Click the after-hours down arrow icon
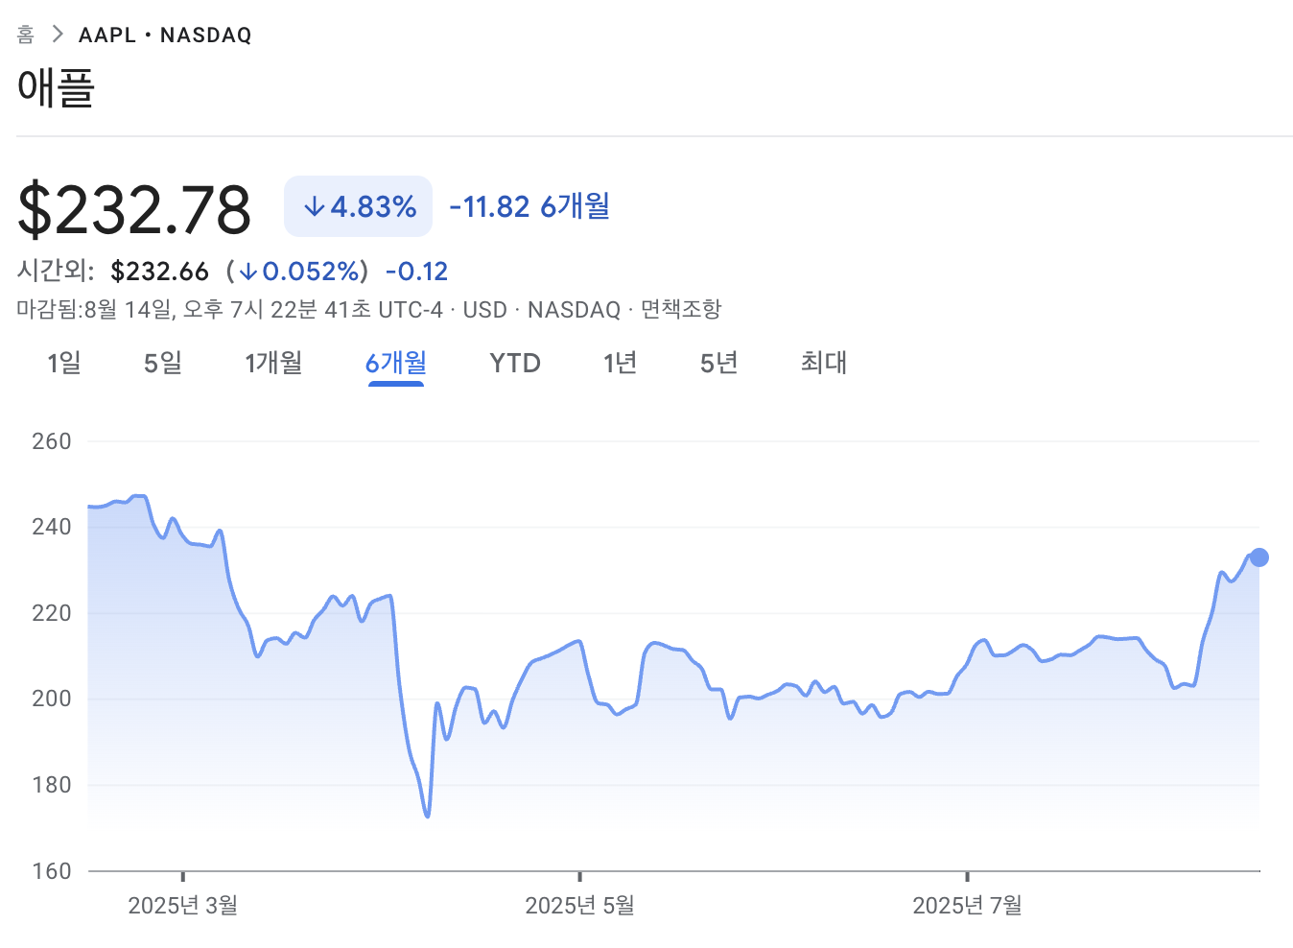The width and height of the screenshot is (1293, 948). 248,272
